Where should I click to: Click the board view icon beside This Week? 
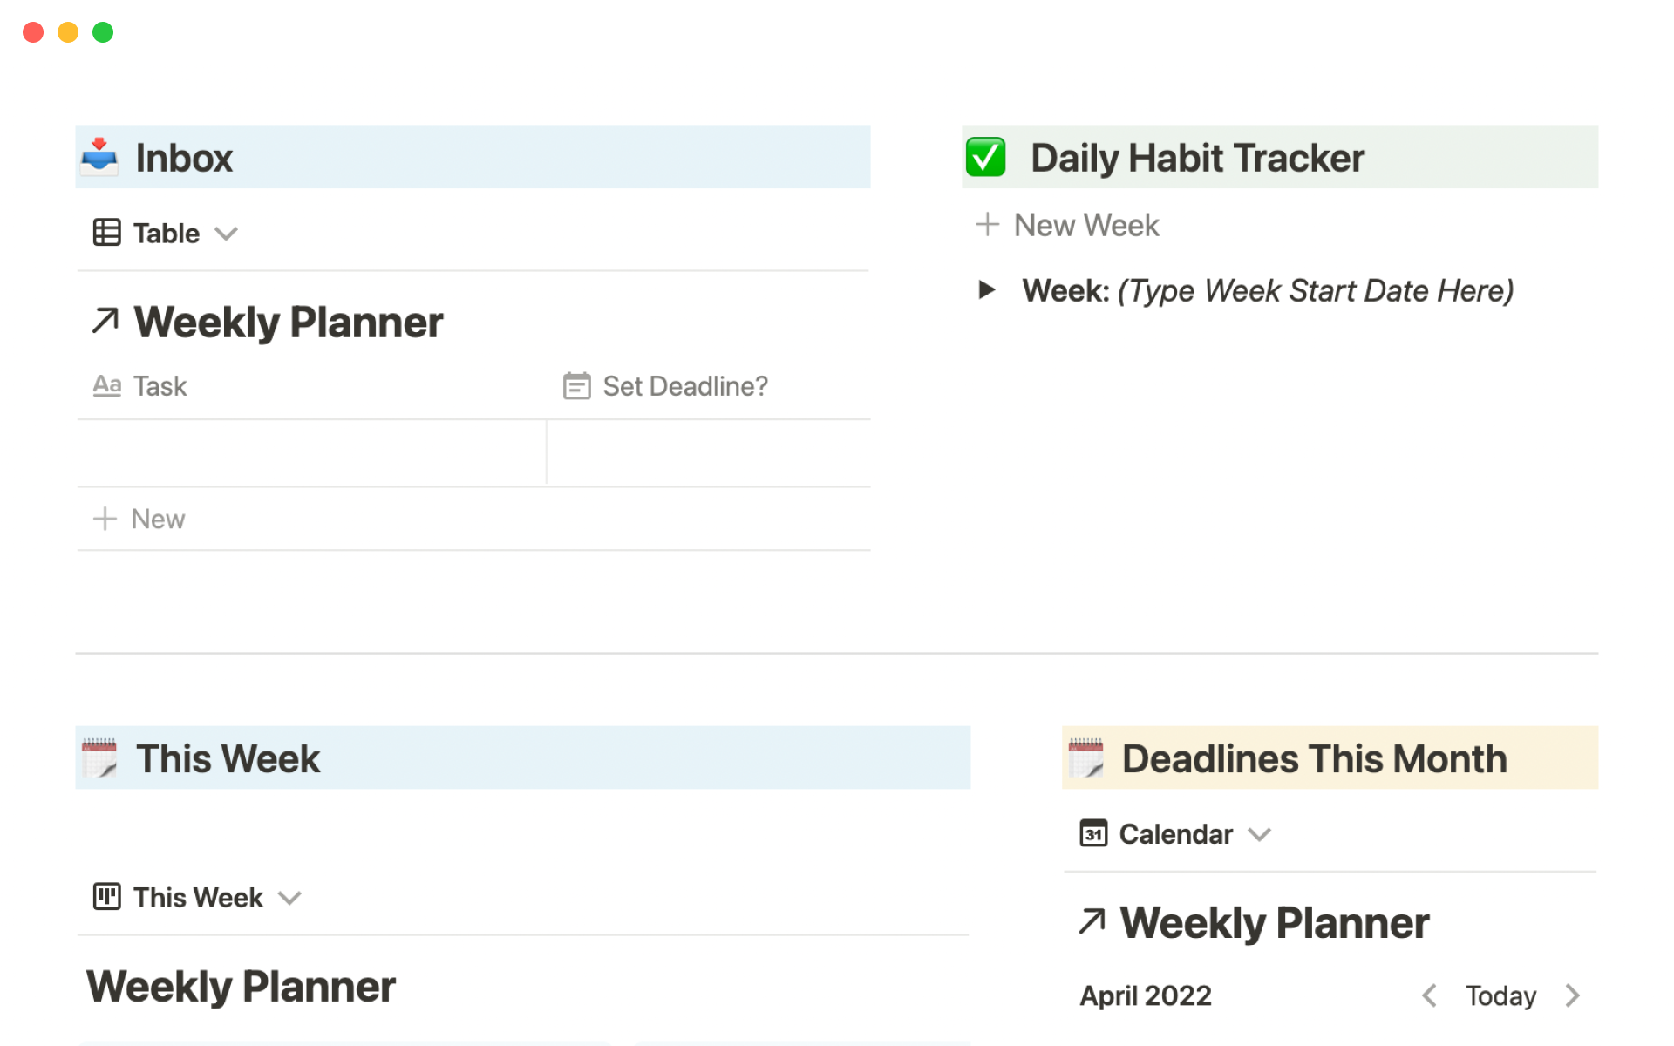106,897
